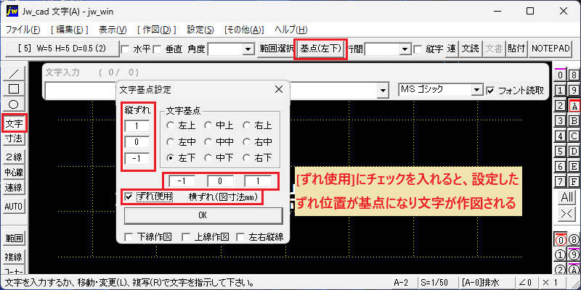Select the 2線 double line tool
Screen dimensions: 581x290
point(14,157)
